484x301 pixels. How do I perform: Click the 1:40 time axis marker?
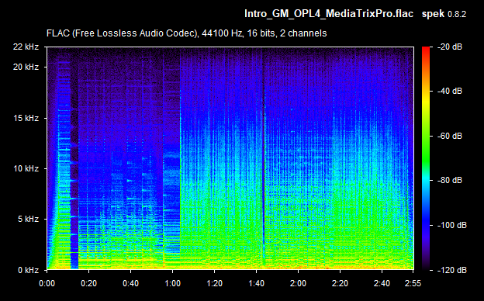(256, 283)
